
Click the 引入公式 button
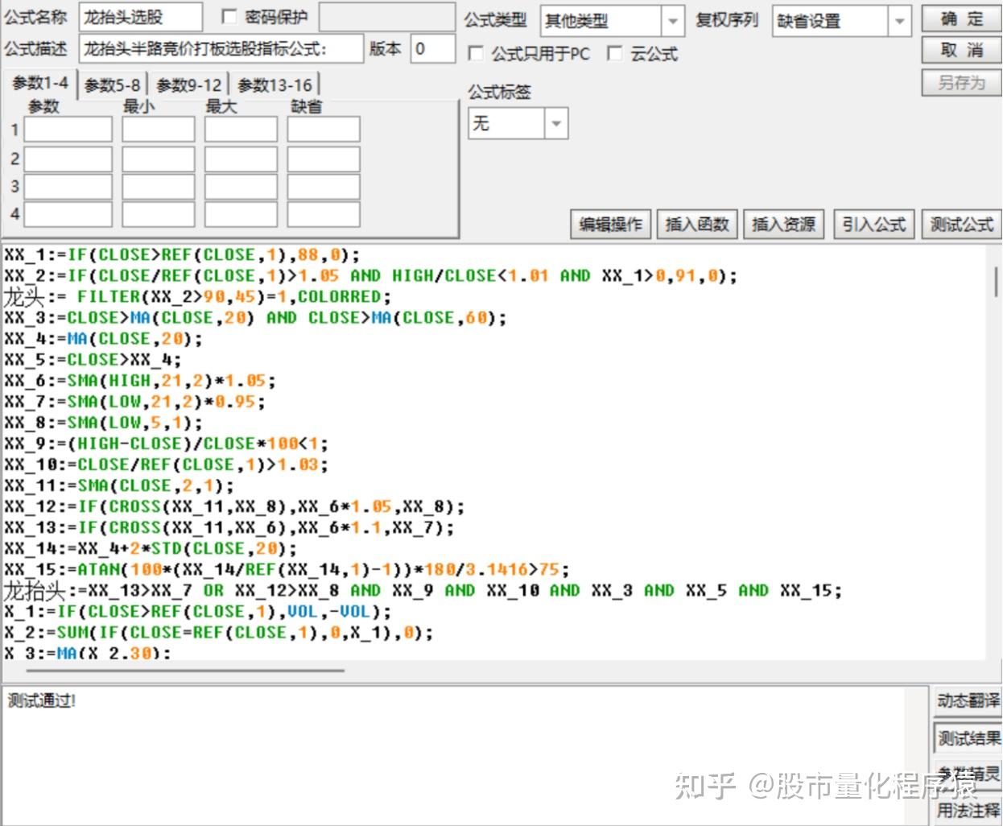click(873, 225)
